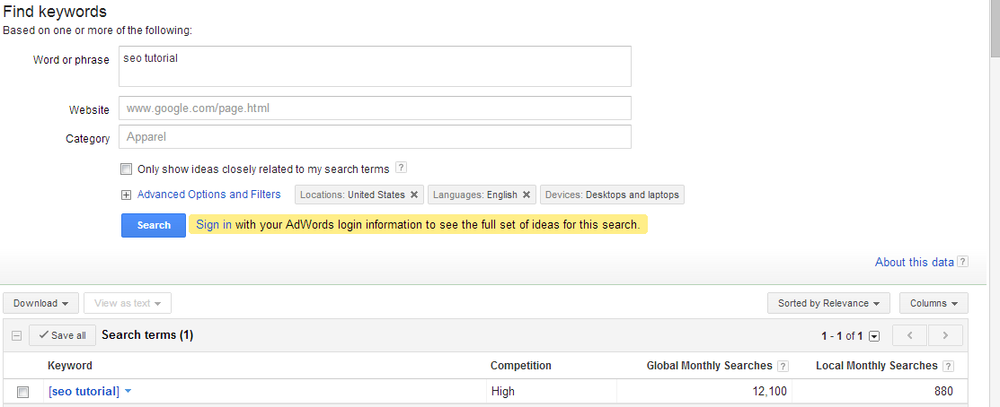Expand Advanced Options and Filters
Image resolution: width=1000 pixels, height=407 pixels.
pyautogui.click(x=127, y=195)
